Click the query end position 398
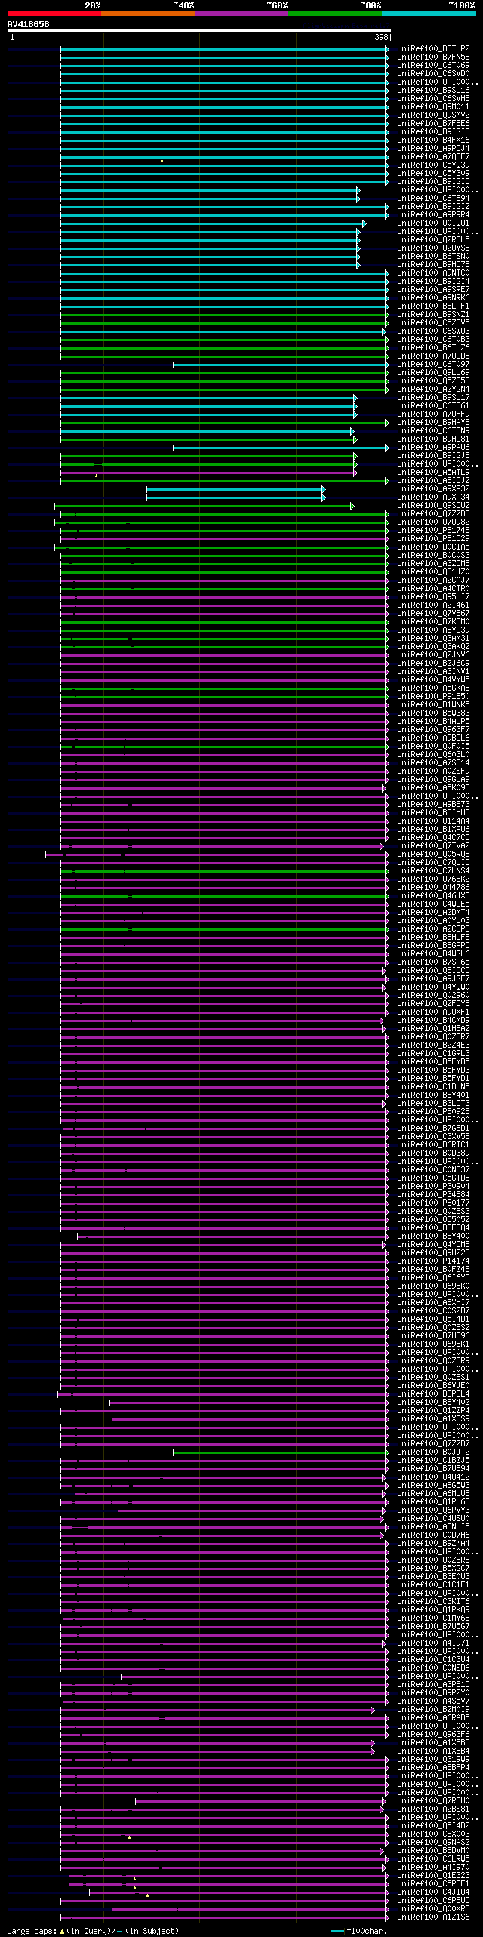 click(x=381, y=37)
